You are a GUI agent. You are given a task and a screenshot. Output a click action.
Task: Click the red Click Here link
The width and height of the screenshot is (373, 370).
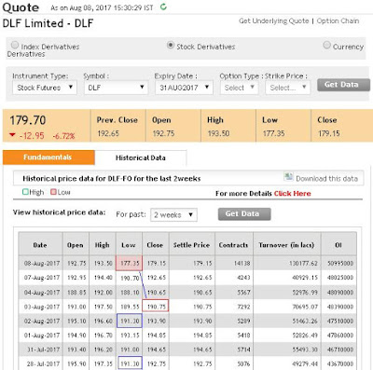pyautogui.click(x=292, y=194)
